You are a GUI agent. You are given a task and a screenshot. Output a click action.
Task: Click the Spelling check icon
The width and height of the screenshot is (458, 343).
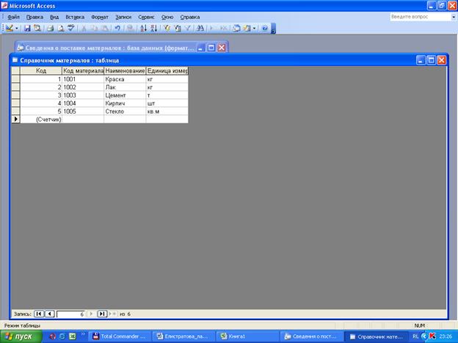(71, 28)
